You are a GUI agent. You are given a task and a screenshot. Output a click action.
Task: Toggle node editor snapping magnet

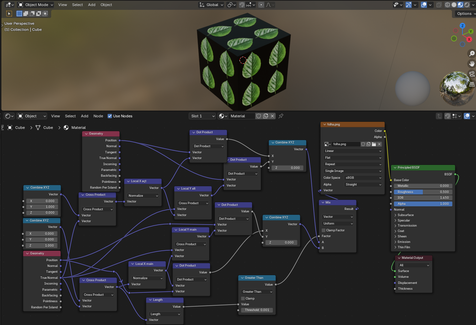coord(448,116)
